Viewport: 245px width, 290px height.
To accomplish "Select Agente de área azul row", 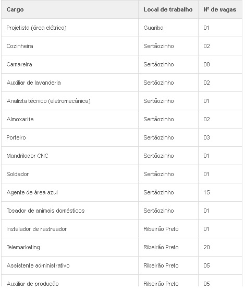I will pos(121,192).
